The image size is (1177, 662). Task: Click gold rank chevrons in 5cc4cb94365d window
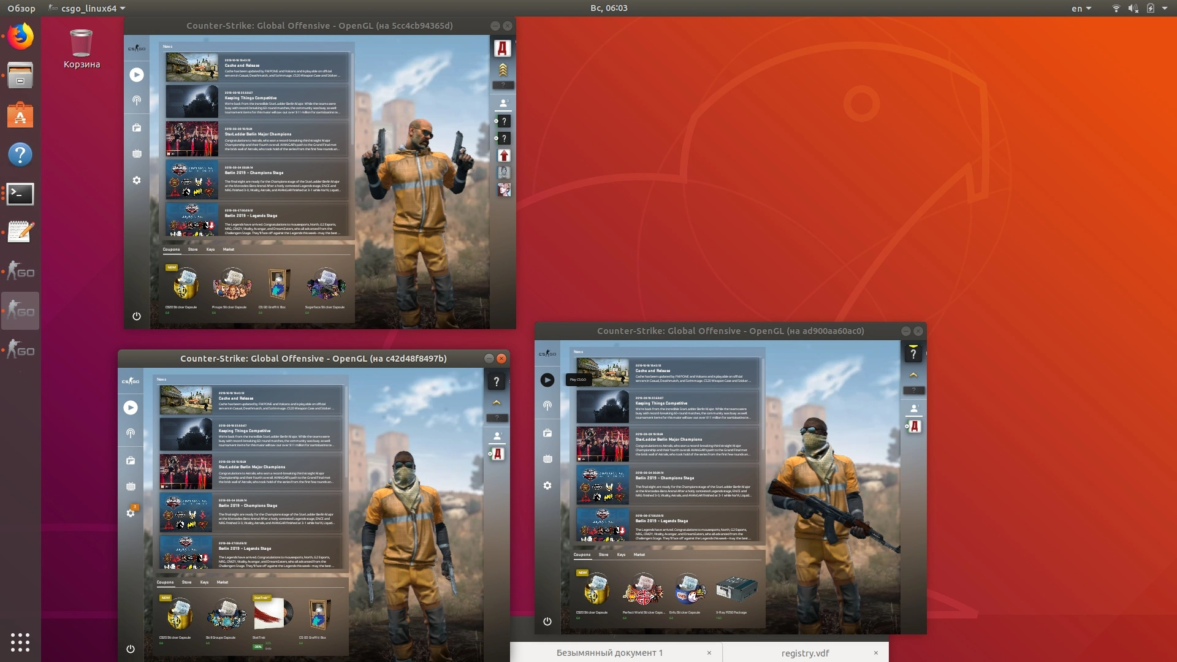pyautogui.click(x=503, y=69)
